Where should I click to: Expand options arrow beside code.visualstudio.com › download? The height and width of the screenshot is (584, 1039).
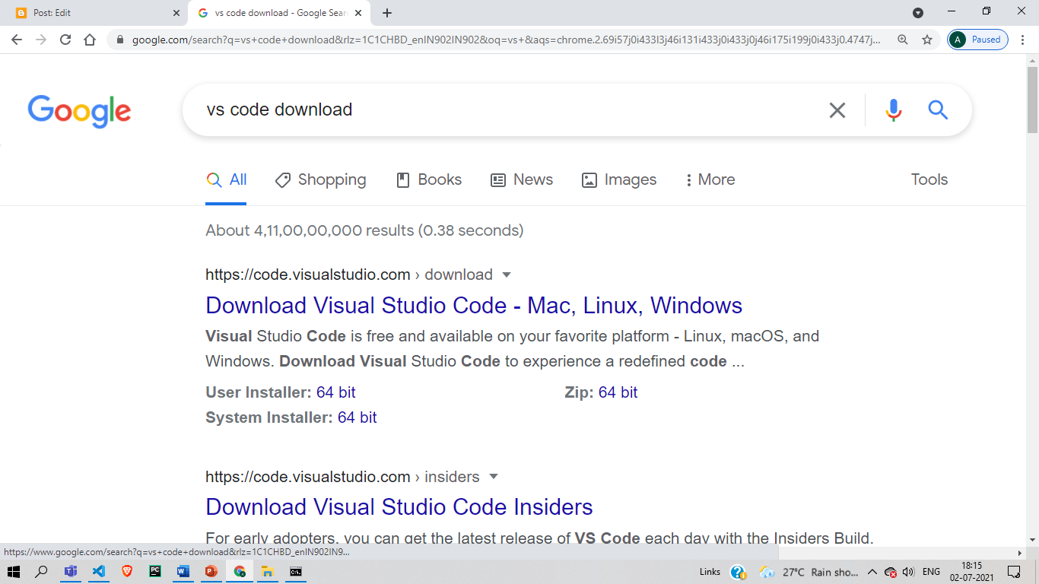[507, 275]
